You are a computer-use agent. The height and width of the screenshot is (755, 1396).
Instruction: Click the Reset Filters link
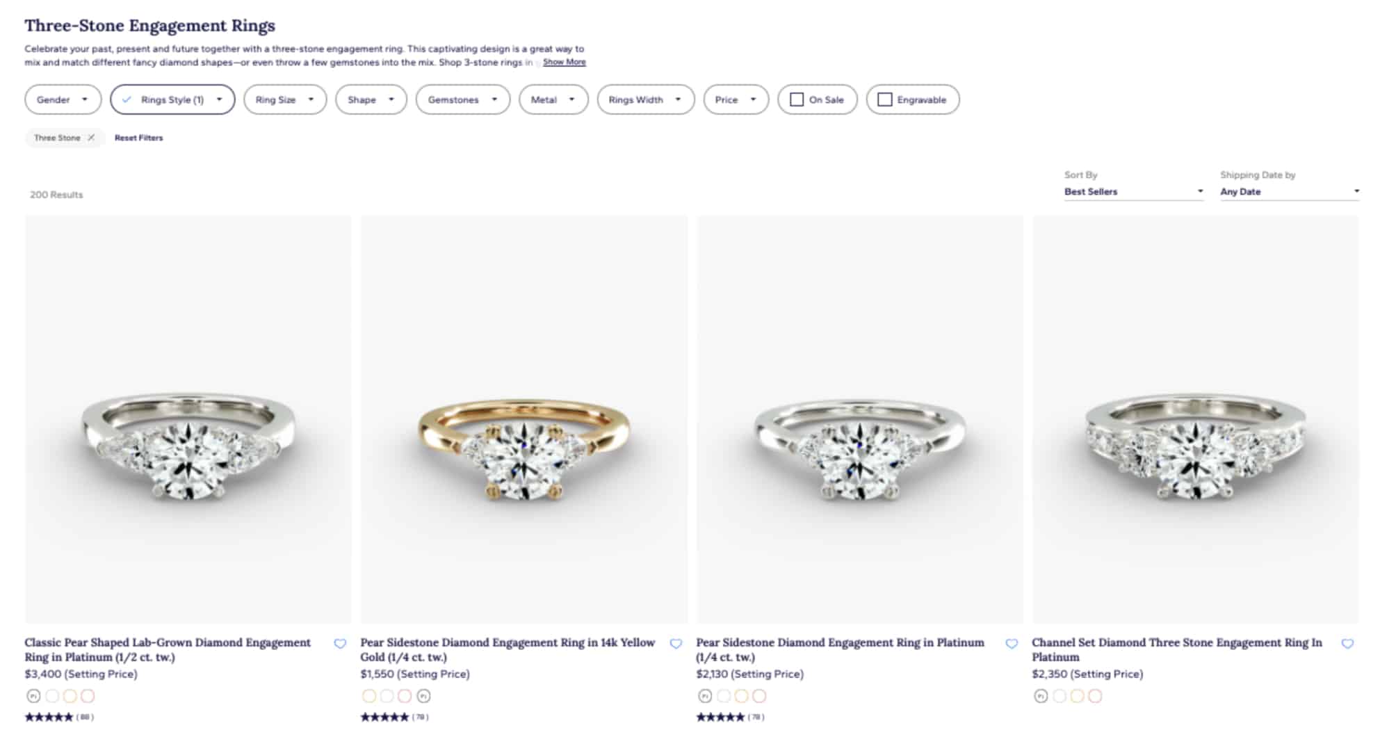click(138, 138)
